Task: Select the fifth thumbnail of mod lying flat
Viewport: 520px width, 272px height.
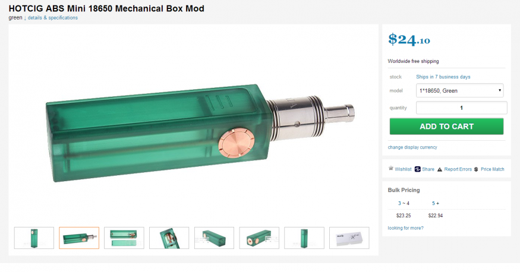Action: click(x=214, y=238)
